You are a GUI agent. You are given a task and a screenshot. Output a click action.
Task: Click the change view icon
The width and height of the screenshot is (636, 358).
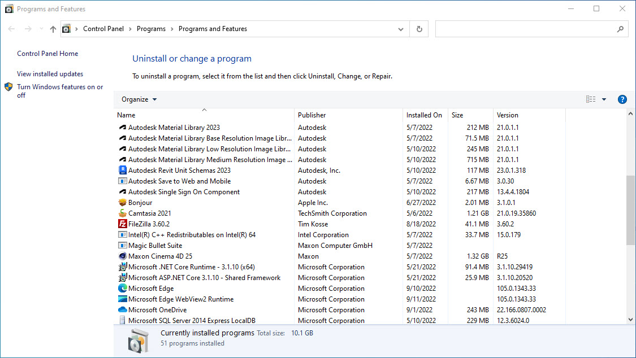(x=591, y=99)
